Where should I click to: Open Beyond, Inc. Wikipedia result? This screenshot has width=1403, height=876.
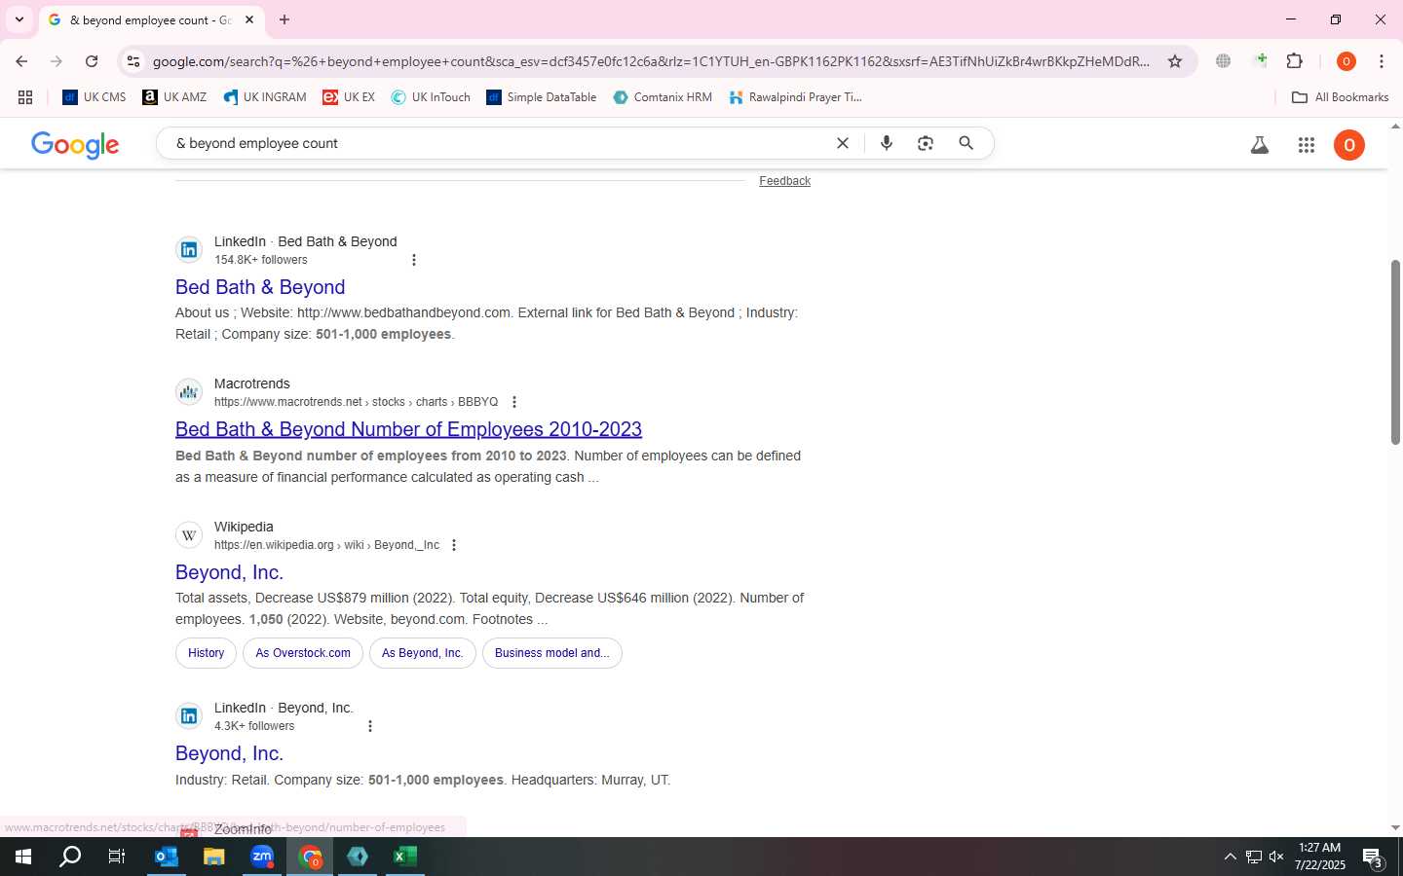(x=229, y=572)
